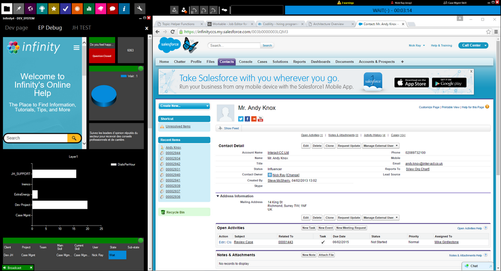Click the New Task button

click(x=309, y=228)
